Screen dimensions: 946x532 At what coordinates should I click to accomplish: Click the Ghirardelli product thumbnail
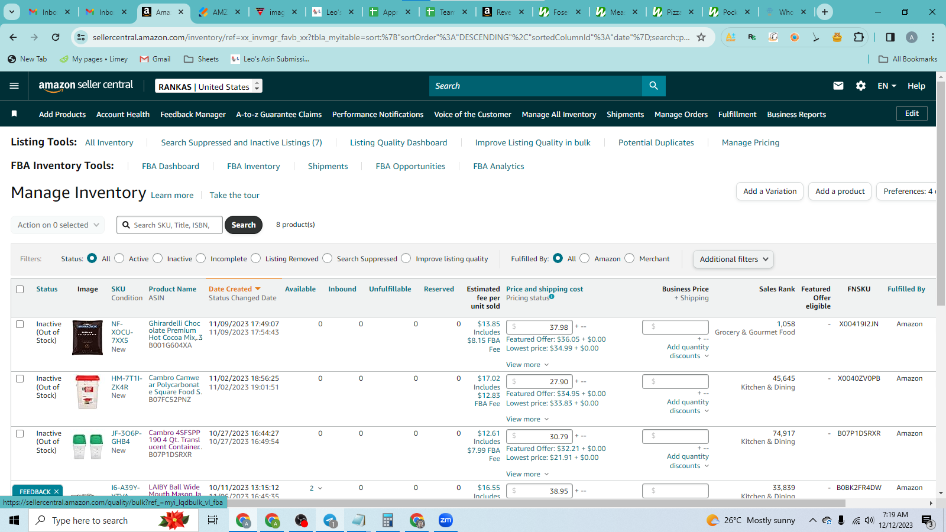point(88,338)
